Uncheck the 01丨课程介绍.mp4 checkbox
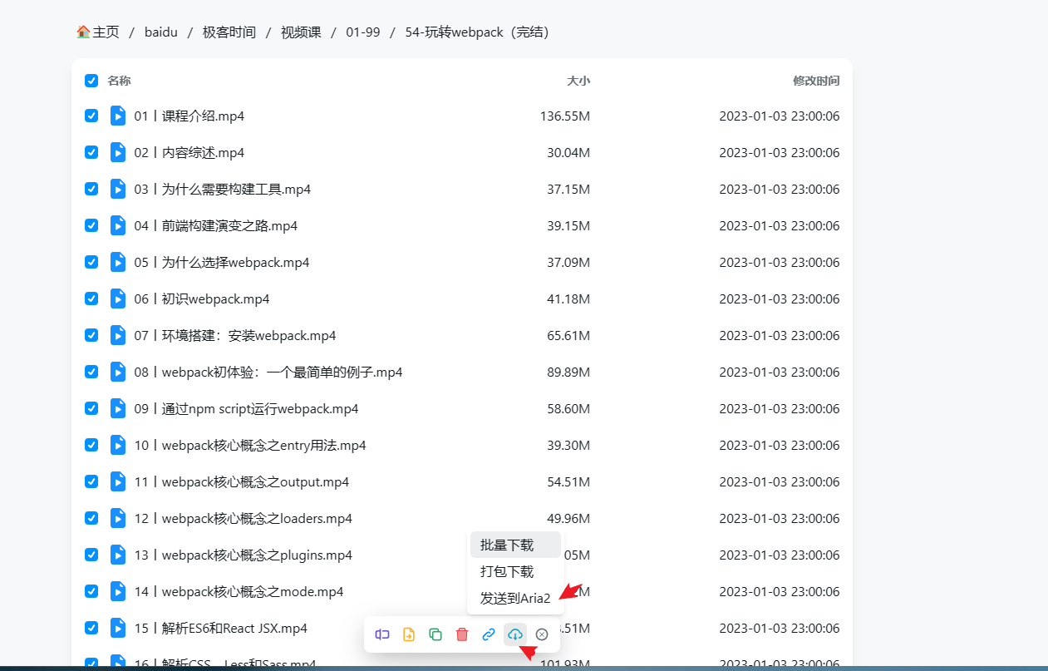The image size is (1048, 671). (x=91, y=116)
